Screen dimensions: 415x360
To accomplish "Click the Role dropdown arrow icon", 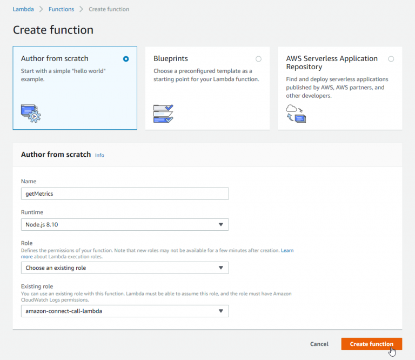I will (220, 268).
